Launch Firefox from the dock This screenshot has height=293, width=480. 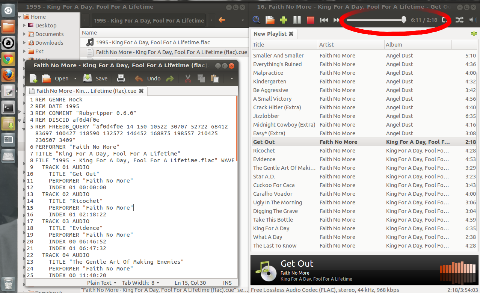click(9, 75)
